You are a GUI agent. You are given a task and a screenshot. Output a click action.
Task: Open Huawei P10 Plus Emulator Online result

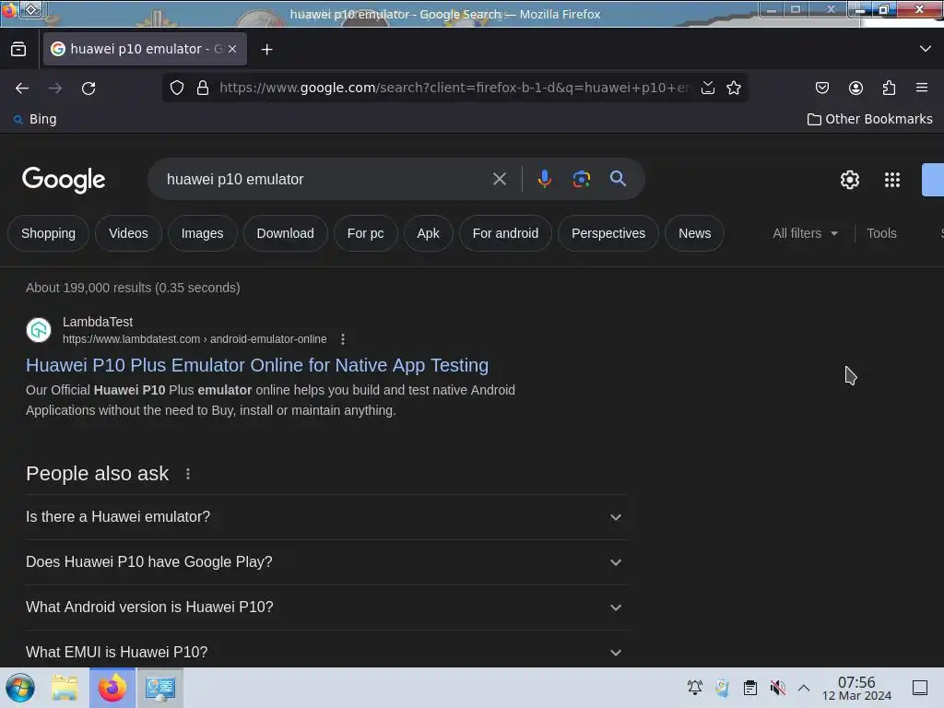257,365
